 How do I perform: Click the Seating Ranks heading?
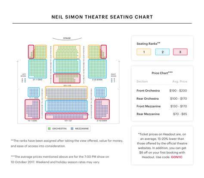[148, 43]
